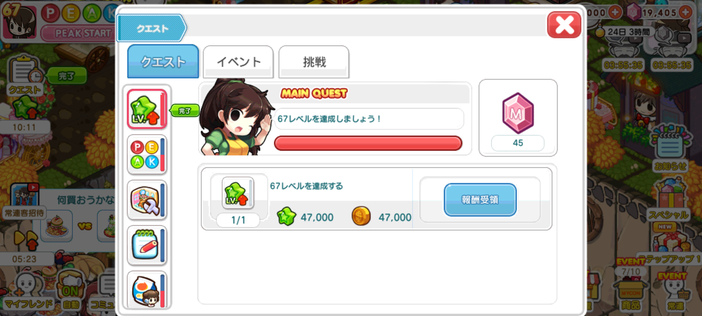The height and width of the screenshot is (316, 702).
Task: Select the クエスト tab
Action: [x=163, y=61]
